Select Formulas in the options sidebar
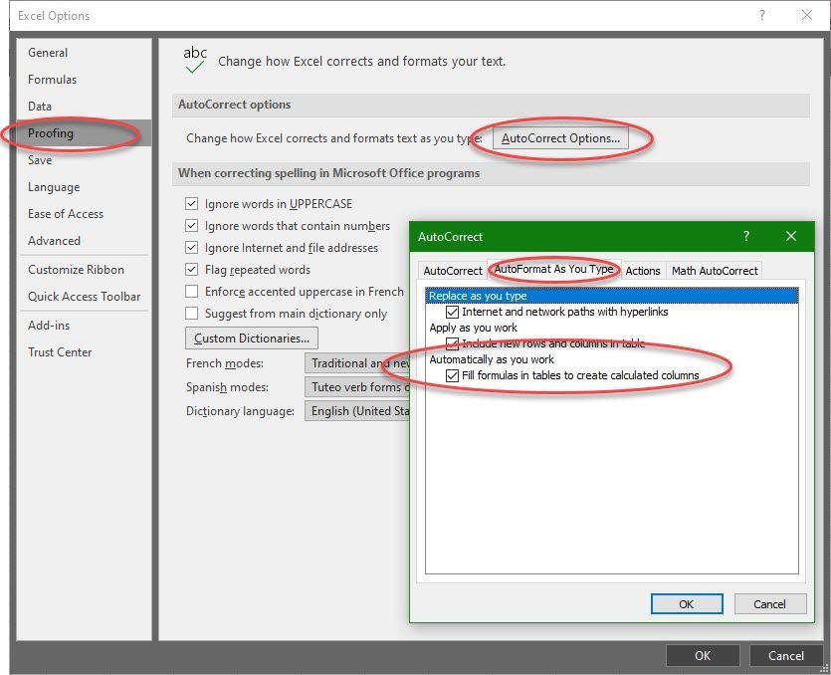The image size is (831, 675). pos(52,80)
